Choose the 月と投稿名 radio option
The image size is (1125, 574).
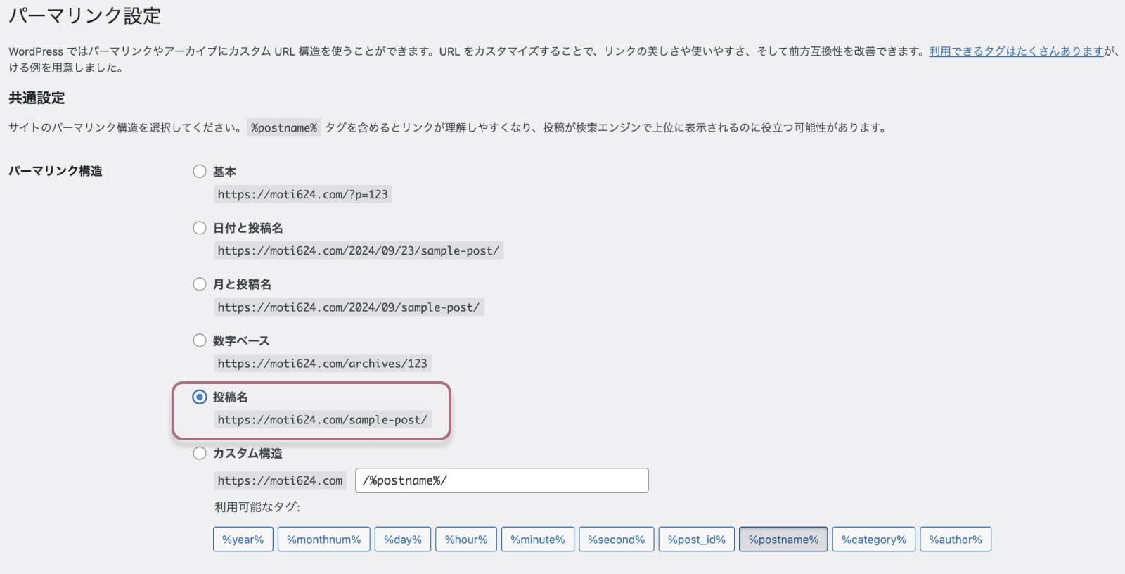tap(200, 284)
